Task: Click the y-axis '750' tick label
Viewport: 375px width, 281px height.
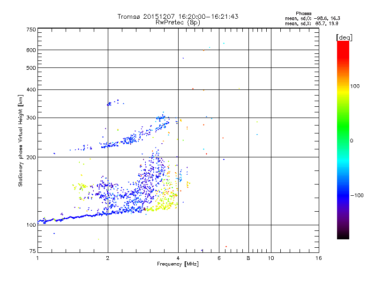Action: pyautogui.click(x=31, y=30)
